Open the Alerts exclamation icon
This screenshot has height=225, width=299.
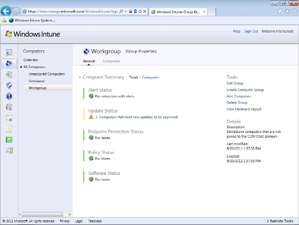coord(9,96)
